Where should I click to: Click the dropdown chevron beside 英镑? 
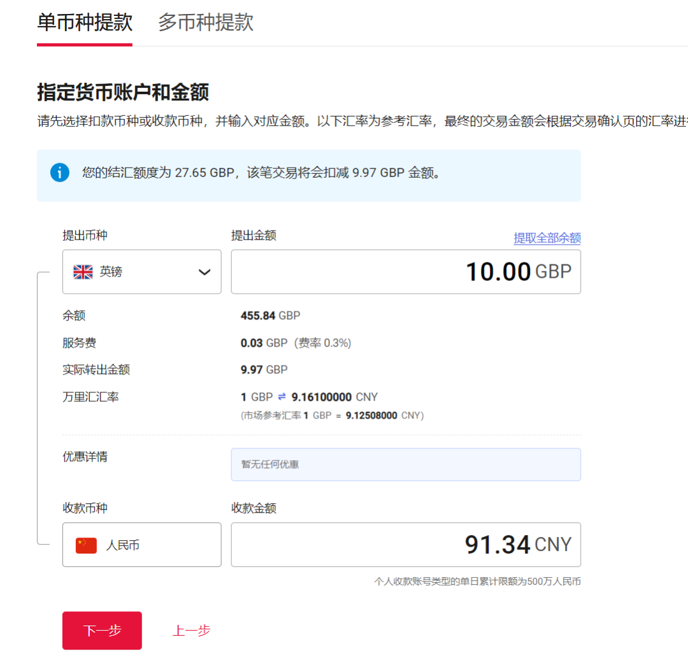204,273
